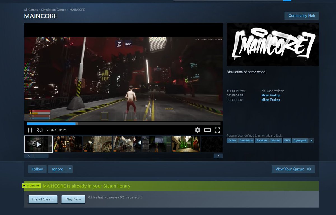Select the fourth screenshot thumbnail
The height and width of the screenshot is (215, 336).
point(127,144)
